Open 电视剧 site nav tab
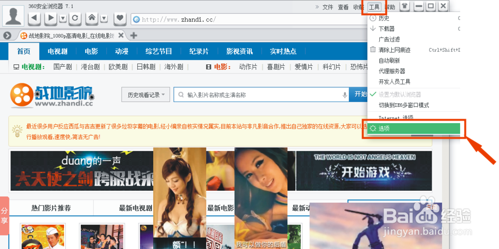Image resolution: width=499 pixels, height=249 pixels. tap(57, 51)
